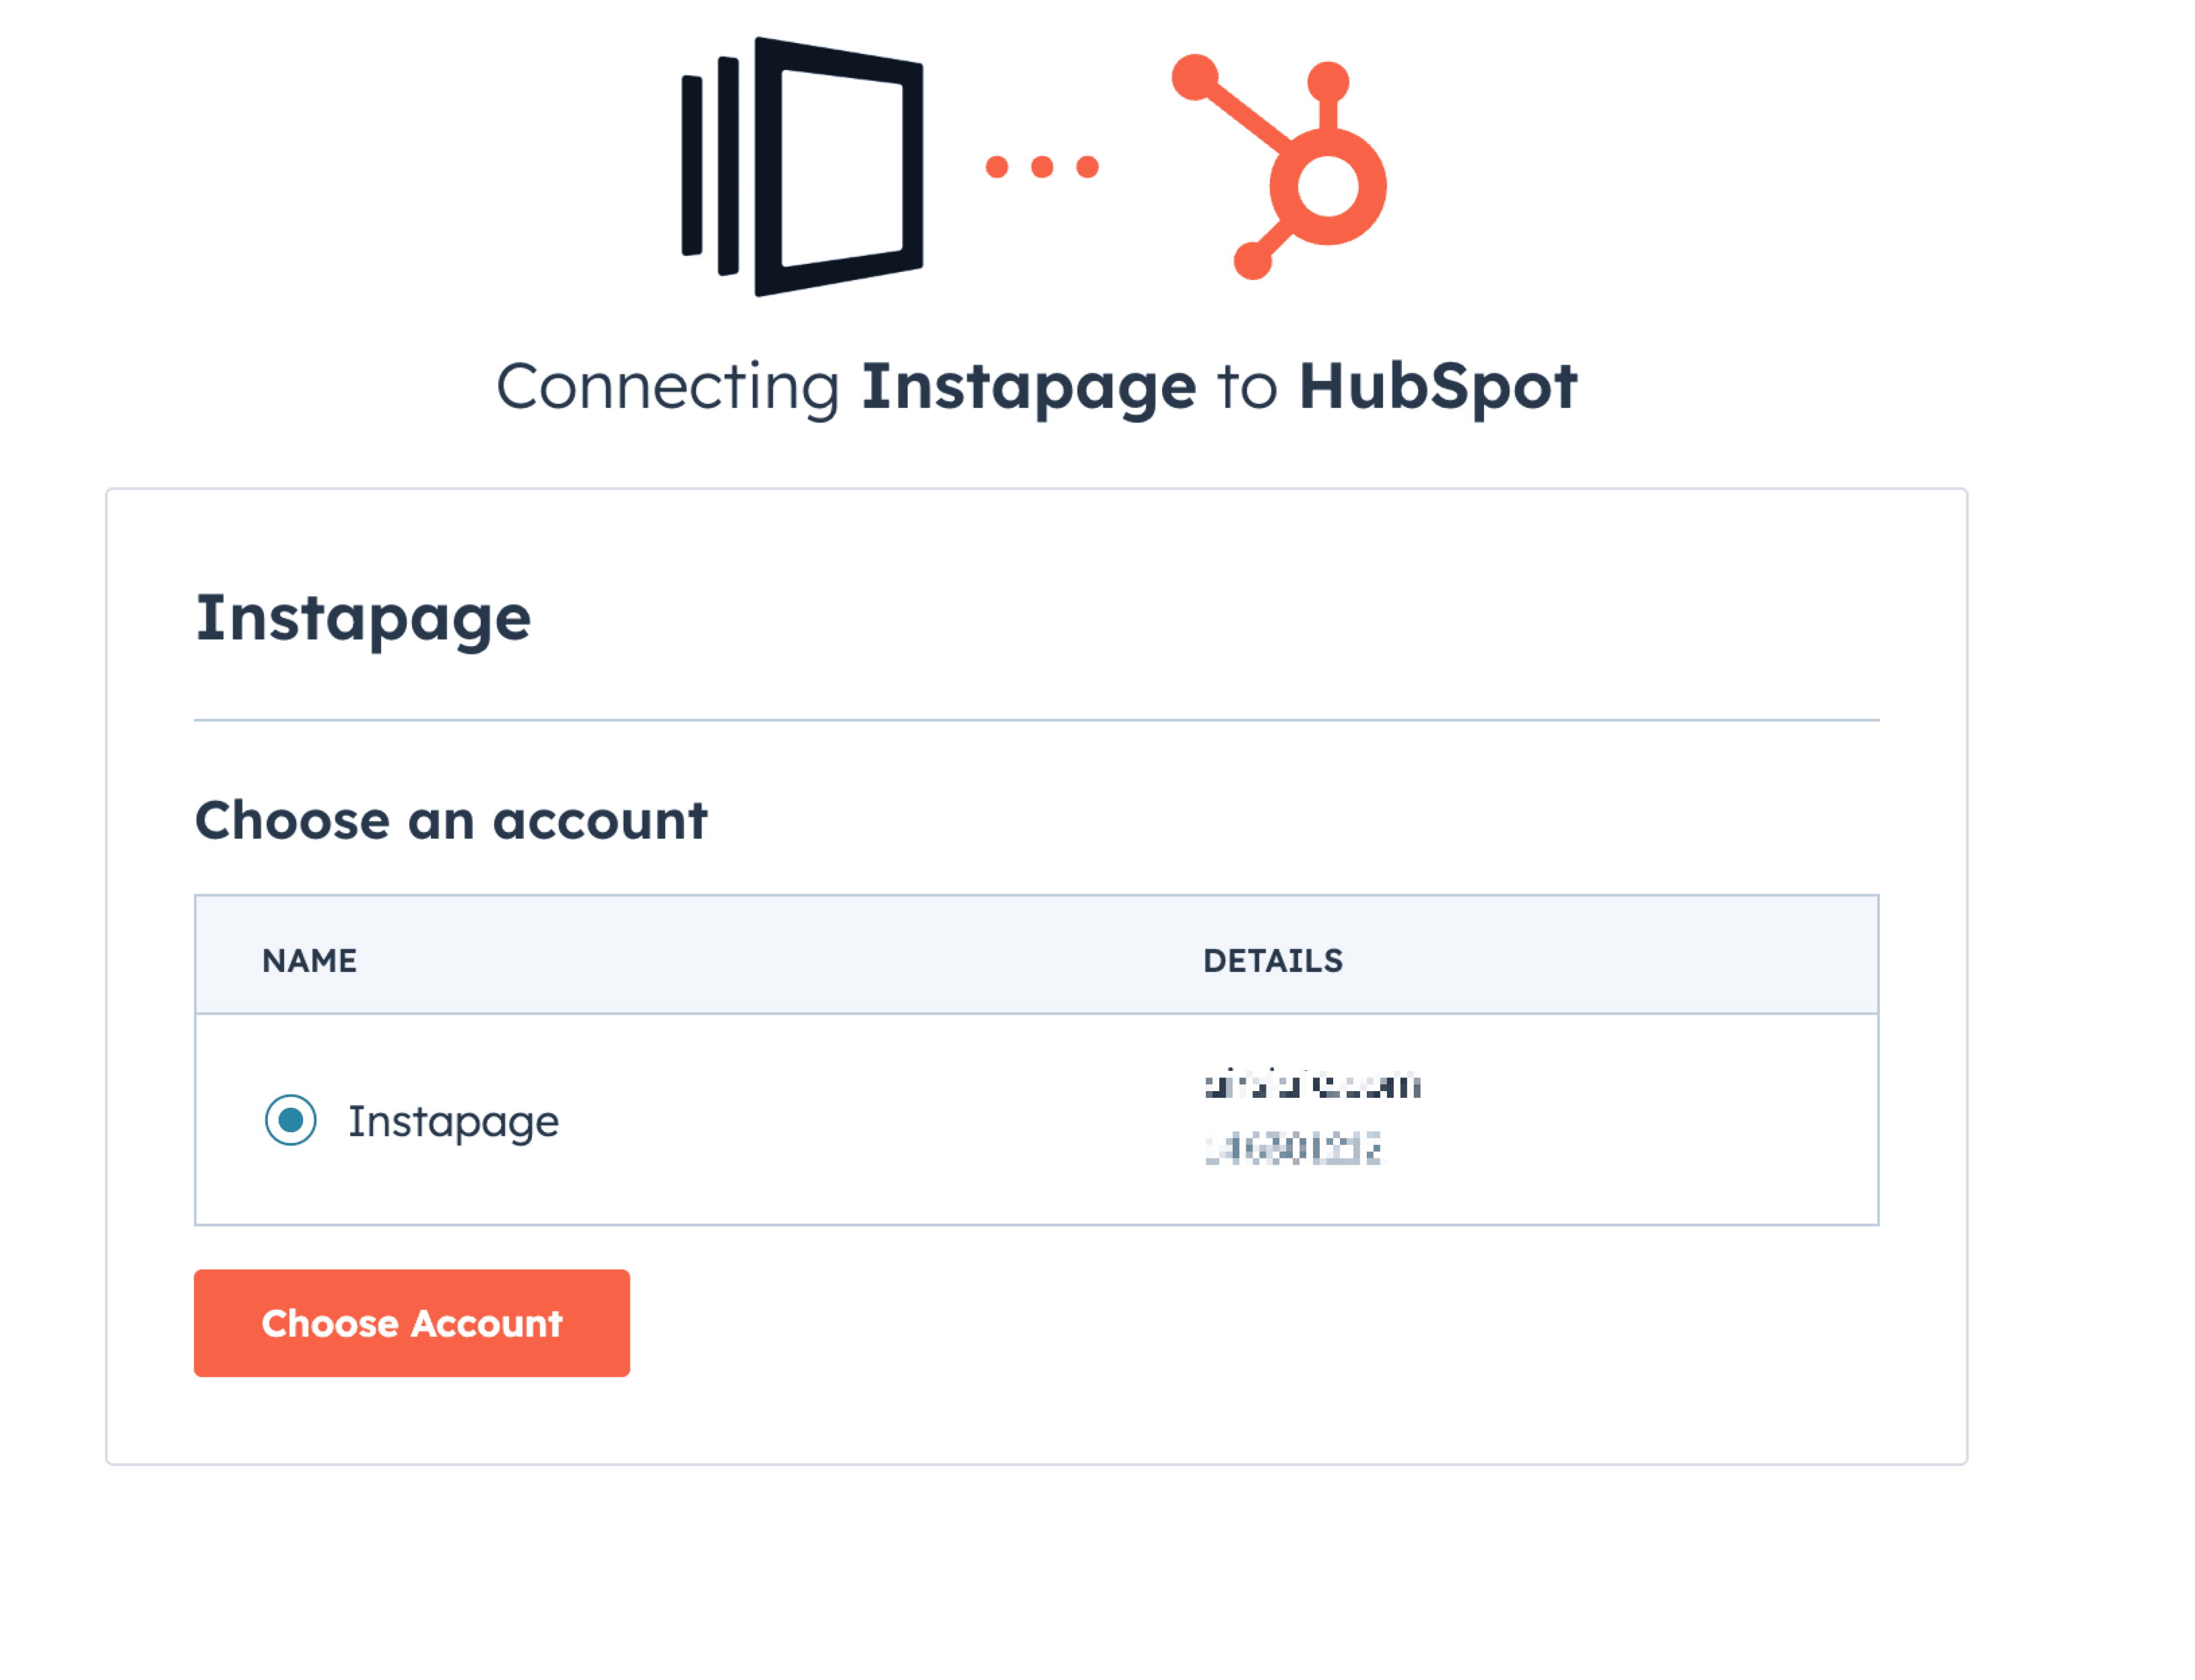This screenshot has width=2195, height=1680.
Task: Click the NAME column header
Action: pyautogui.click(x=309, y=961)
